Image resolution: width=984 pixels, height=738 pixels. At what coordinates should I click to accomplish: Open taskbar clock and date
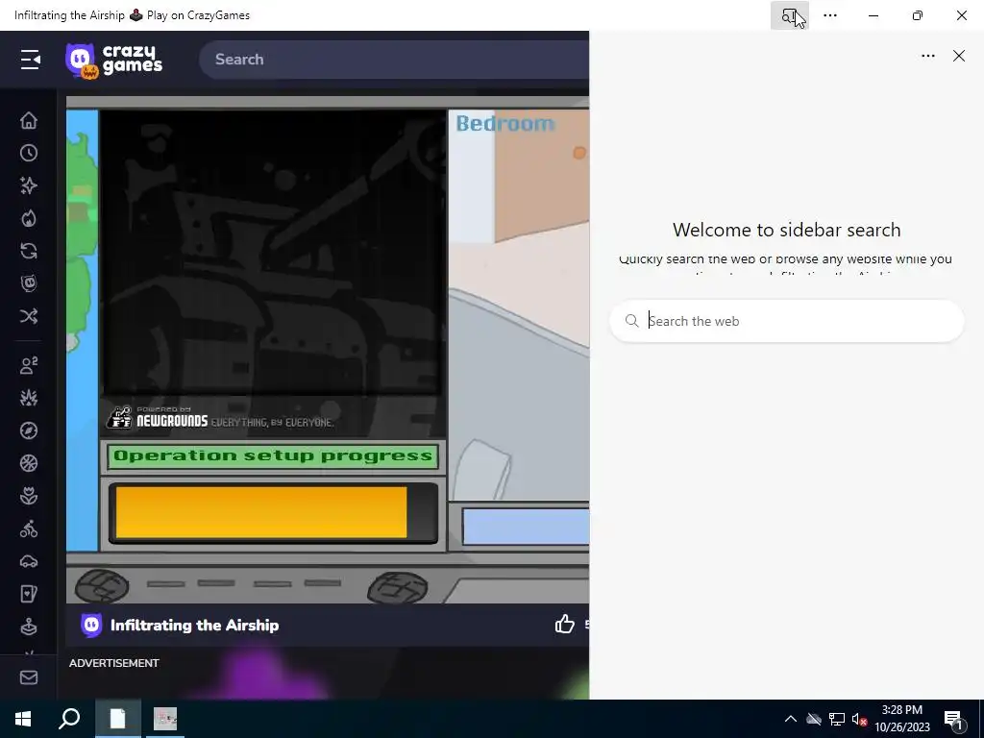pos(902,719)
